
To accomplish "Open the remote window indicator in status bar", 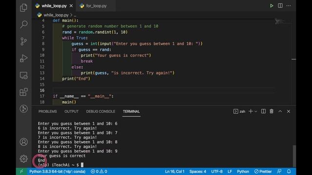I will [21, 172].
